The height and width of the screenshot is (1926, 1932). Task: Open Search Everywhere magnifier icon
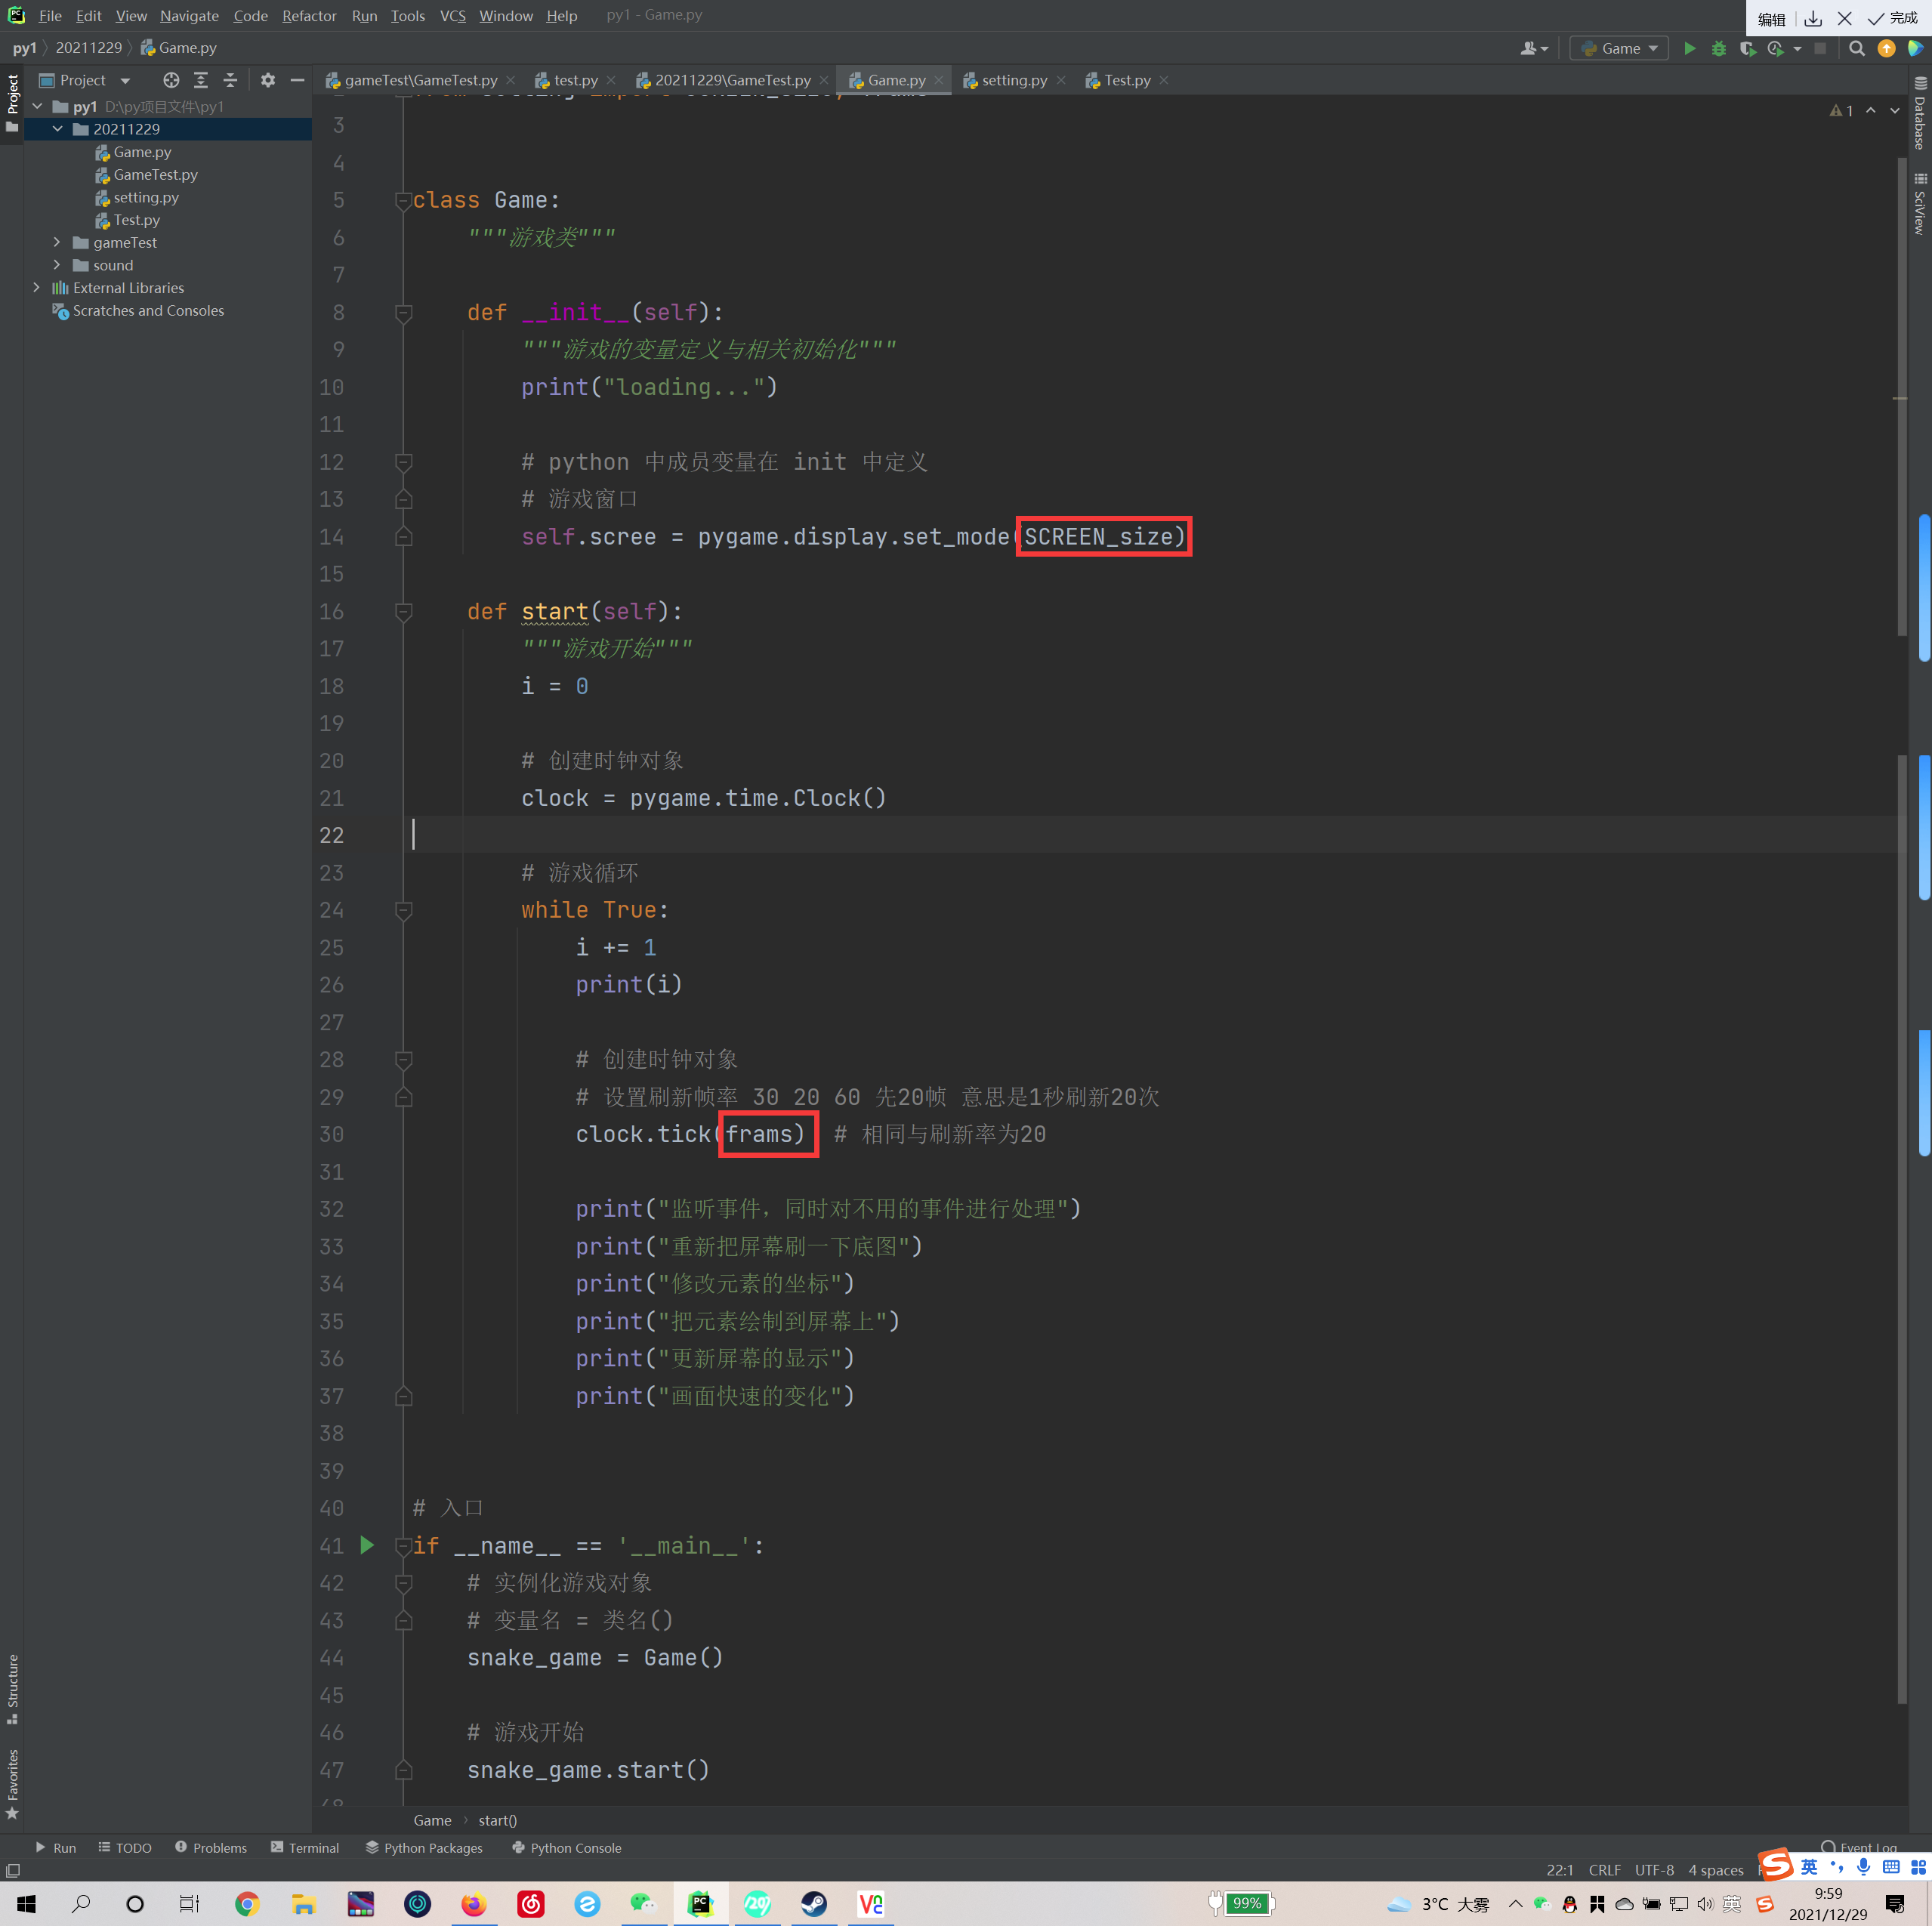1856,48
